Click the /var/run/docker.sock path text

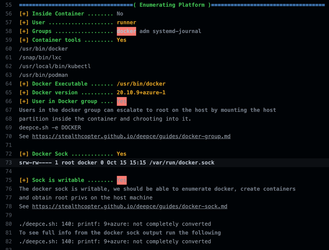(182, 163)
